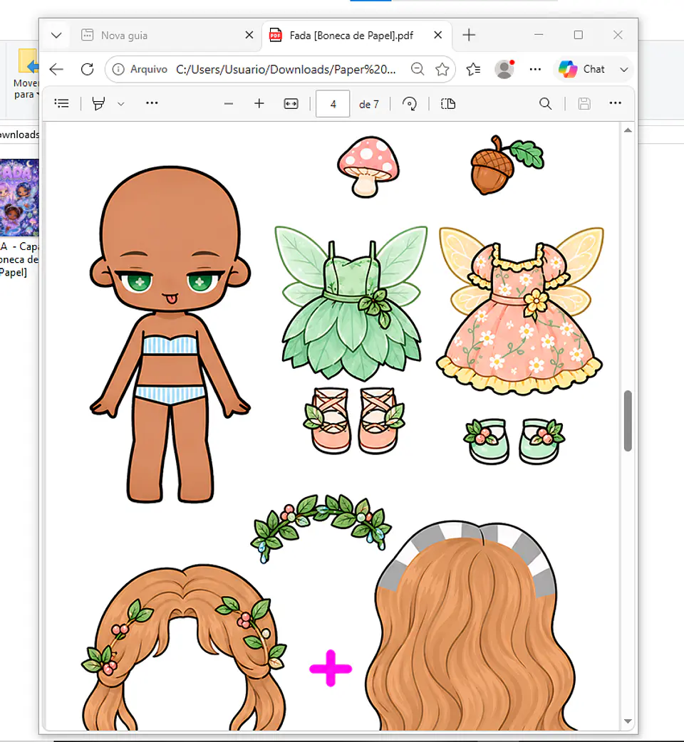The height and width of the screenshot is (742, 684).
Task: Open more PDF tools ellipsis on left
Action: [x=152, y=103]
